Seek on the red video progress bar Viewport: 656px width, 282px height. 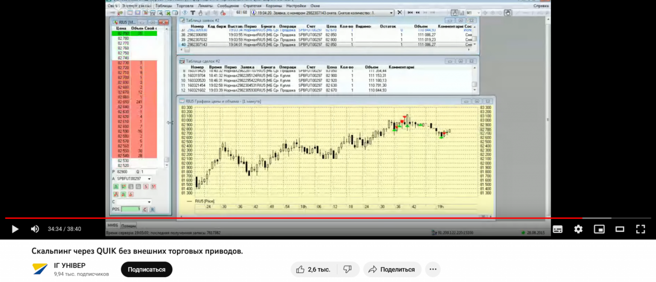pyautogui.click(x=299, y=218)
